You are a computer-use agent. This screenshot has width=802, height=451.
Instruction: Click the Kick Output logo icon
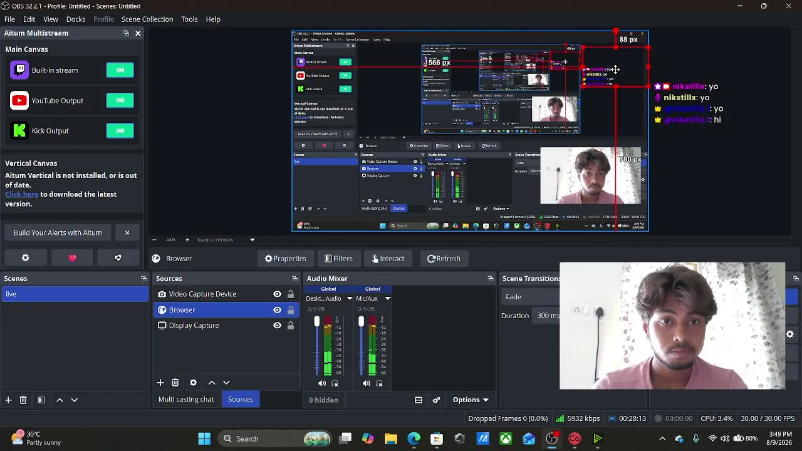pyautogui.click(x=19, y=130)
